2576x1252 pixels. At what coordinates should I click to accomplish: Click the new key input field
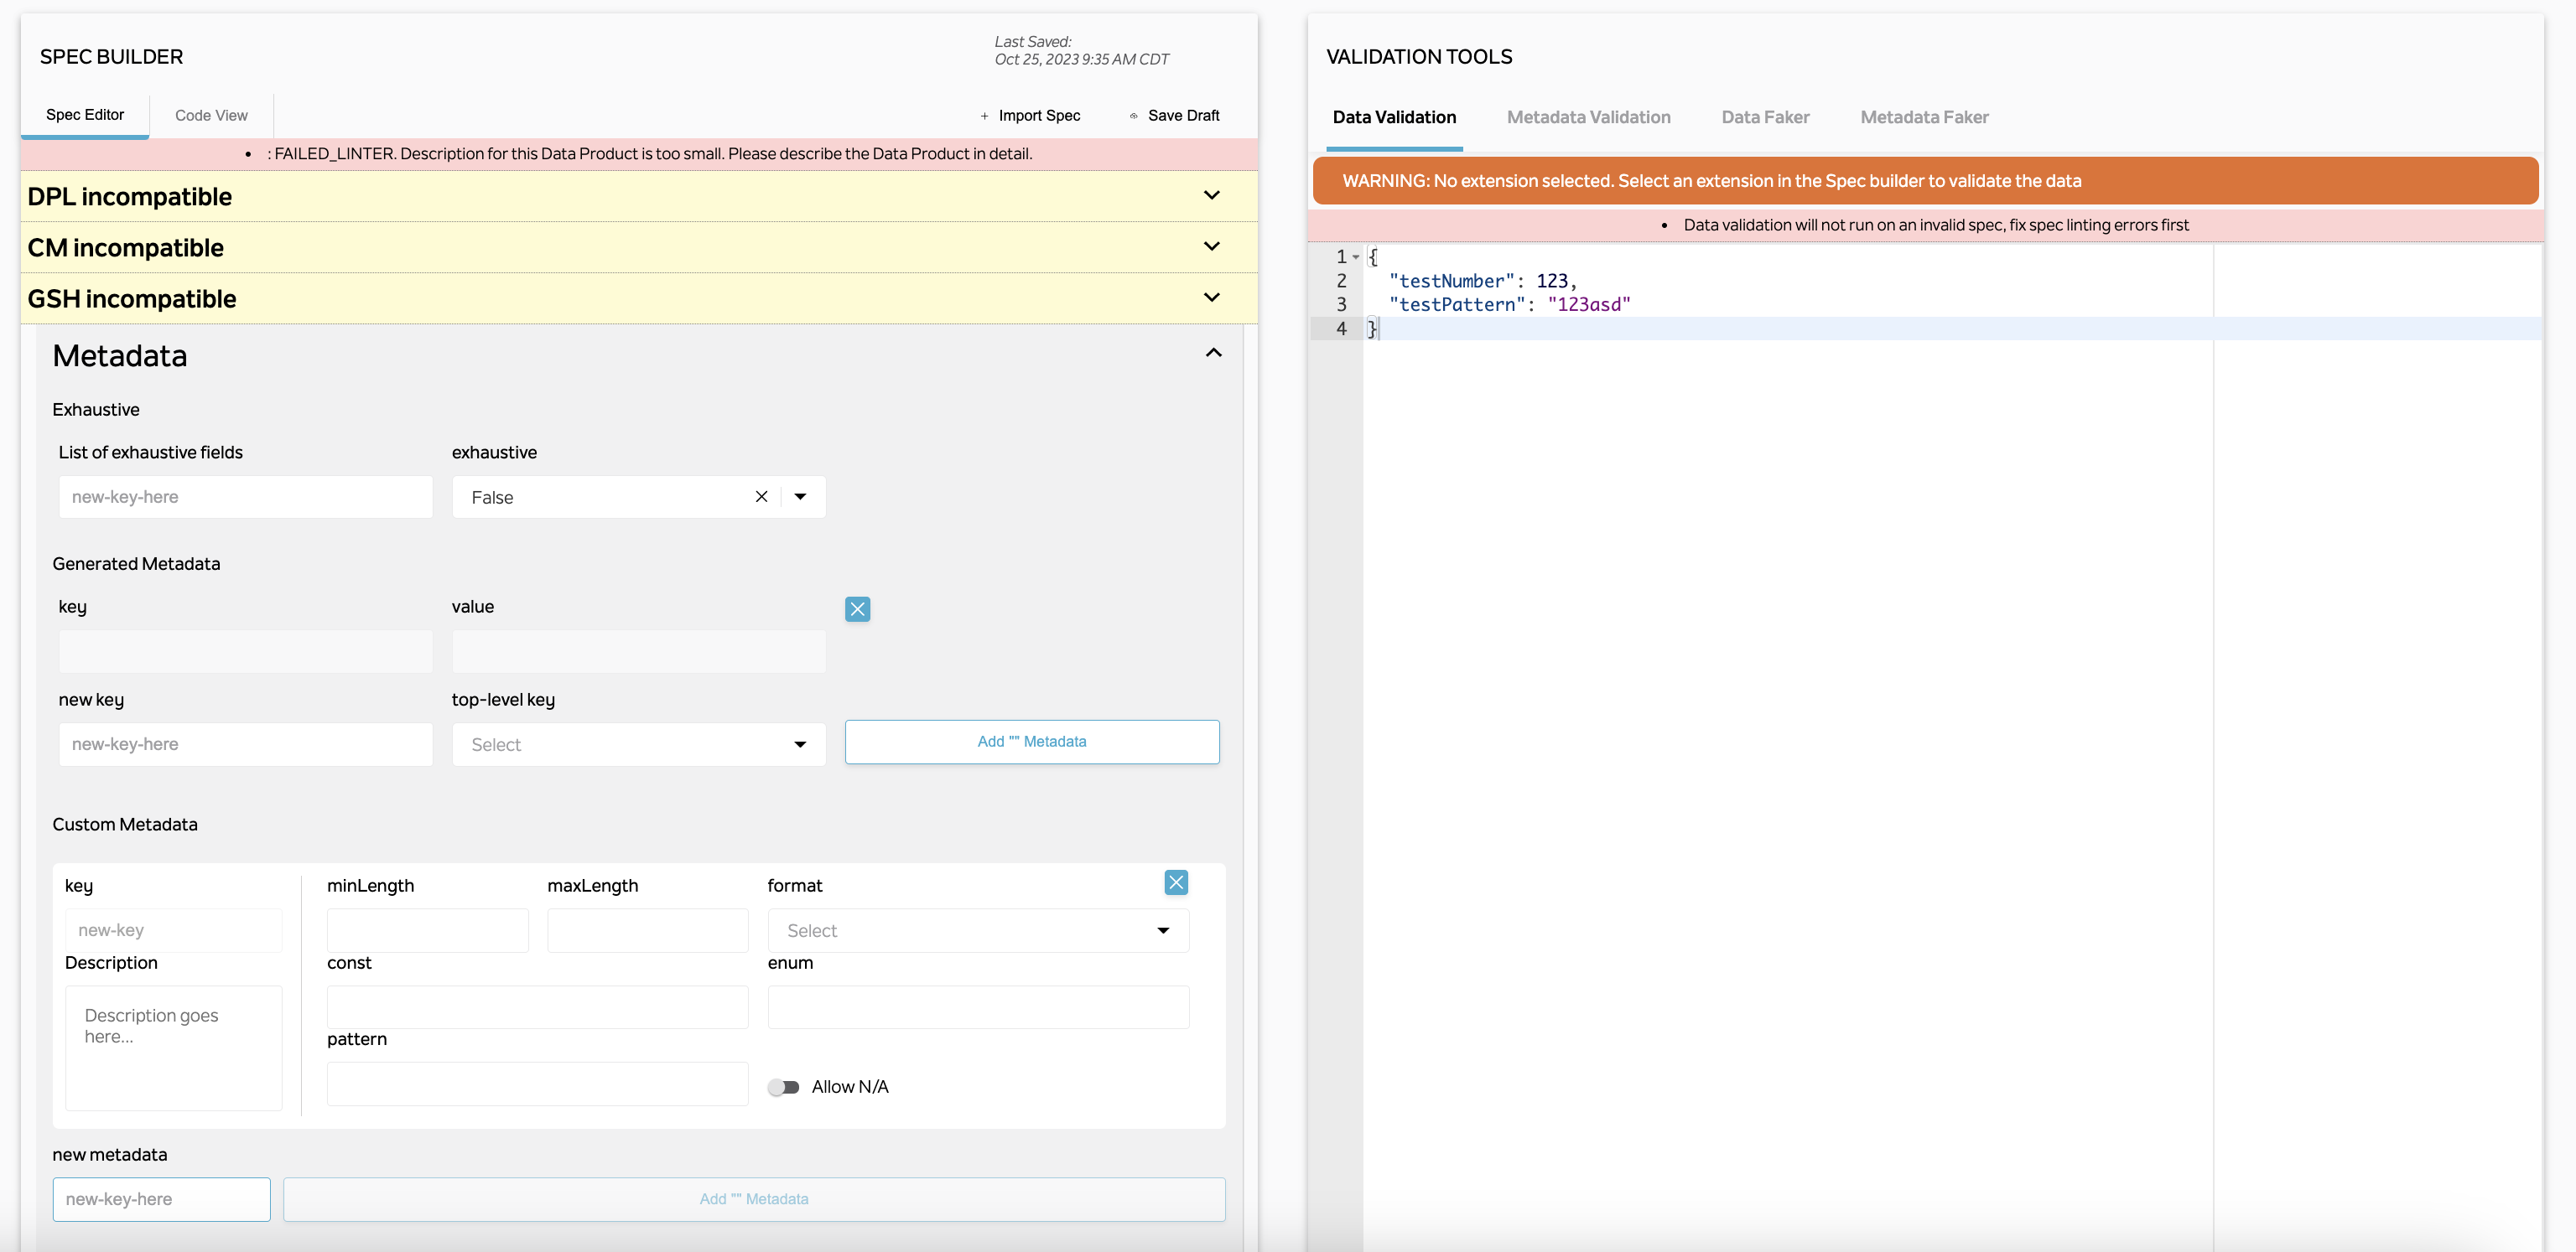pyautogui.click(x=245, y=744)
